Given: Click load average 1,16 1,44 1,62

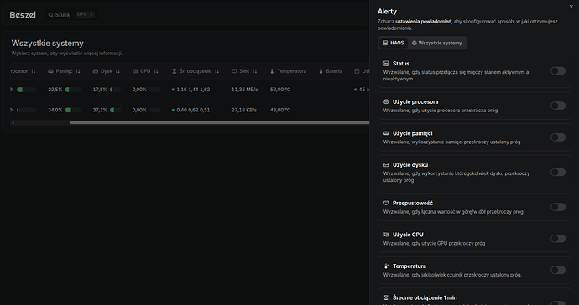Looking at the screenshot, I should 193,90.
